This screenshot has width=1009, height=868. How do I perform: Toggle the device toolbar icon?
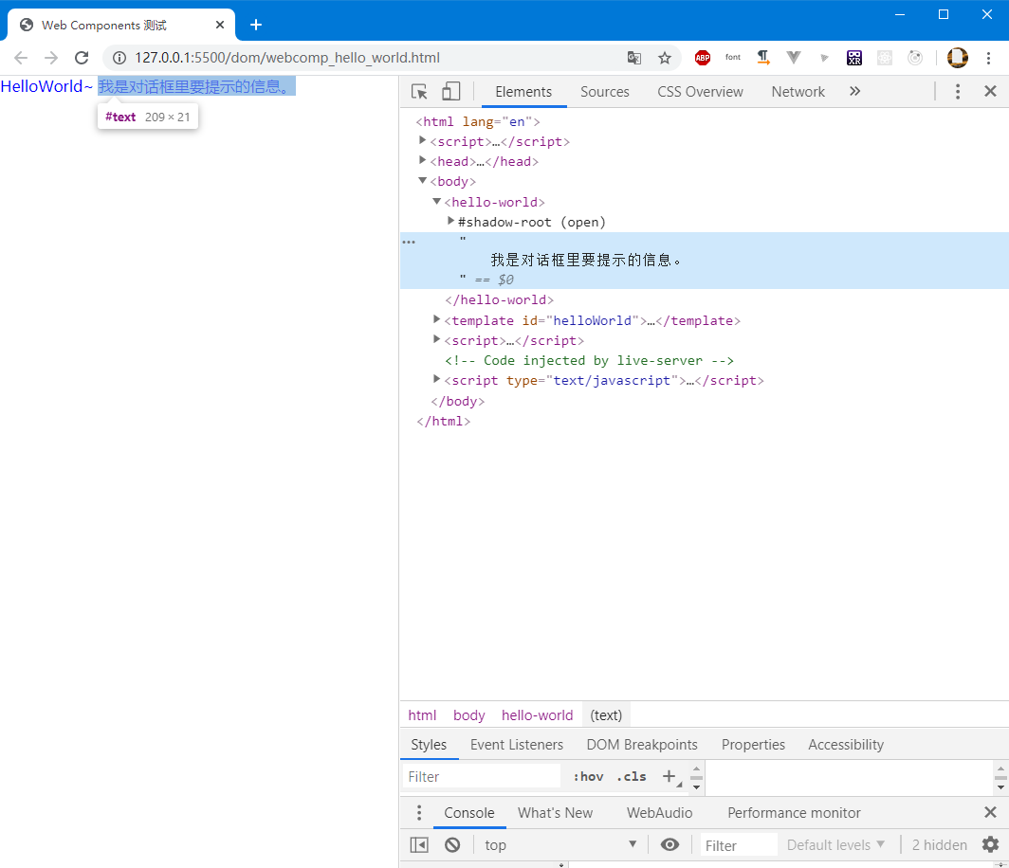click(x=451, y=91)
